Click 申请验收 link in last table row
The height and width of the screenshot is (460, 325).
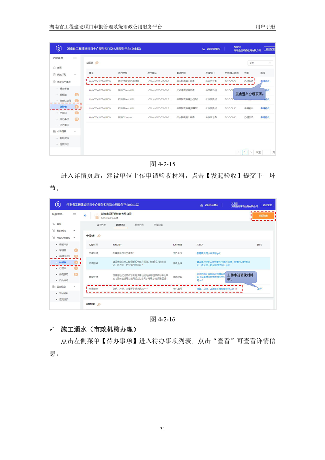pyautogui.click(x=265, y=118)
